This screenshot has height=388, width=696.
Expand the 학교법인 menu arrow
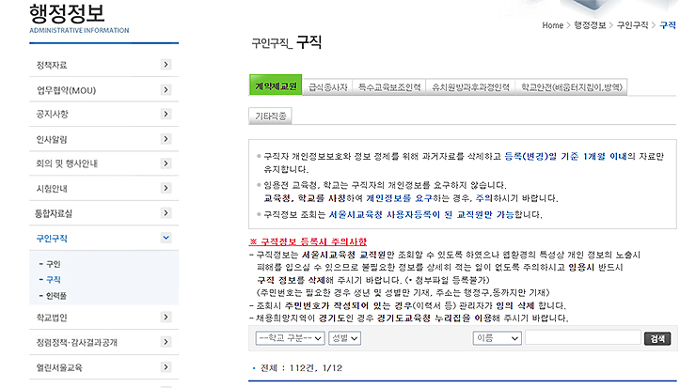click(x=166, y=317)
